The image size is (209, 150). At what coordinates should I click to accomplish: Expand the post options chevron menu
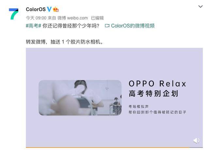click(201, 6)
